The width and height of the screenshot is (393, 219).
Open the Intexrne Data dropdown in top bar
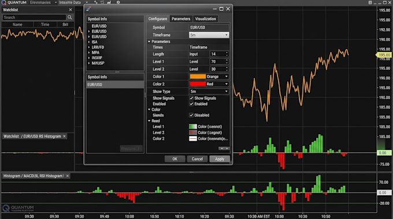pyautogui.click(x=73, y=2)
